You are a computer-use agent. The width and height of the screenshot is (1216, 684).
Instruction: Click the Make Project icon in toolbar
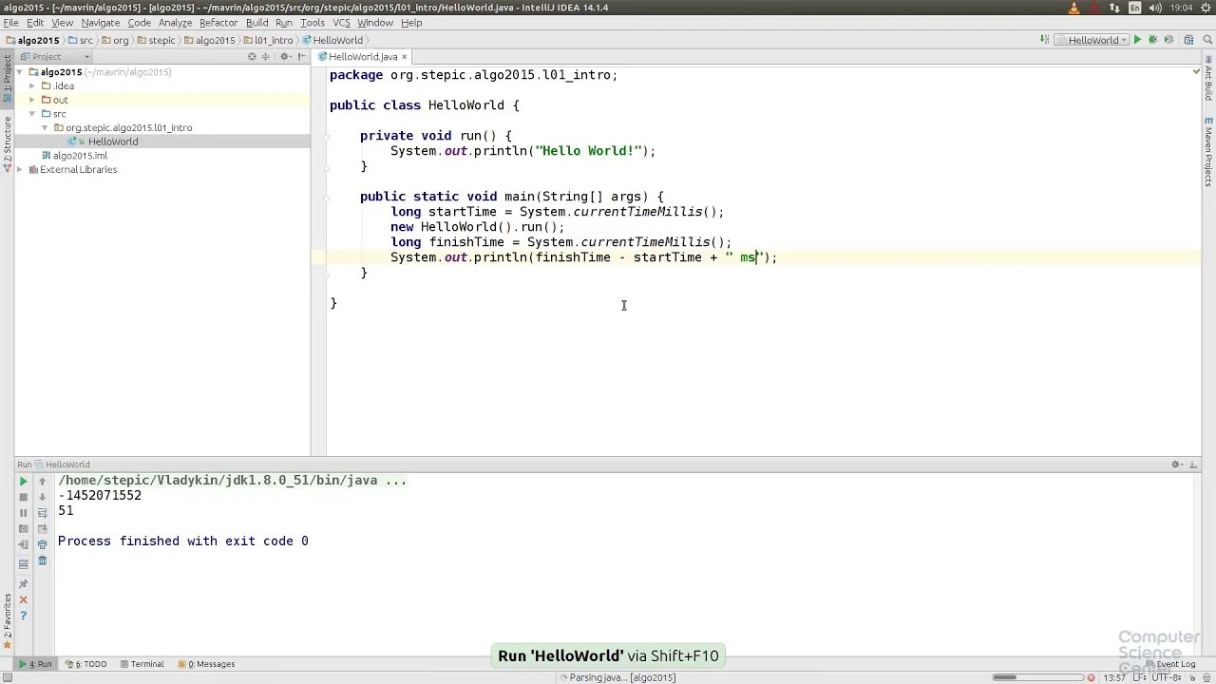(1045, 40)
